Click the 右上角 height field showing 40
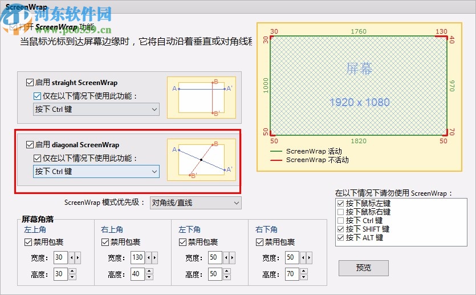476x295 pixels. pyautogui.click(x=137, y=274)
